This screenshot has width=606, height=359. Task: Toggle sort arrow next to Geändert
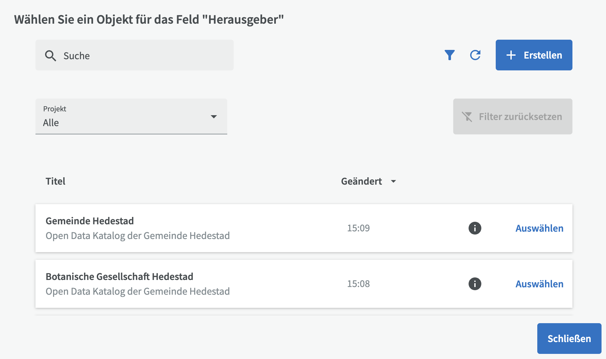pyautogui.click(x=393, y=181)
